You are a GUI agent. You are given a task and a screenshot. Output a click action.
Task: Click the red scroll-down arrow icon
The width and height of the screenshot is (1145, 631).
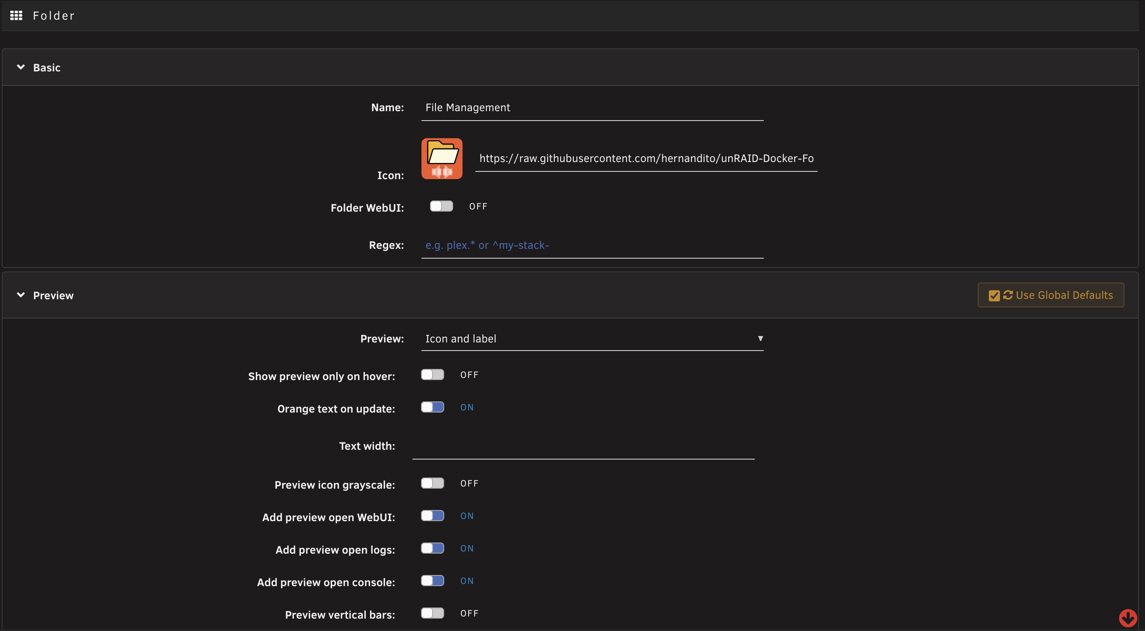click(x=1127, y=618)
